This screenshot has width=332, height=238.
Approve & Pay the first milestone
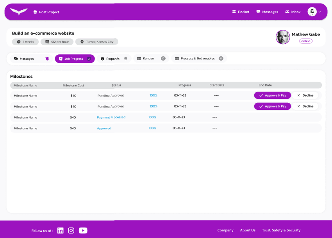[x=272, y=95]
